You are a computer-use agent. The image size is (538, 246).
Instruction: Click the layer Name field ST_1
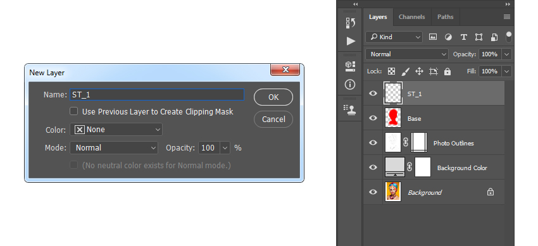click(157, 95)
